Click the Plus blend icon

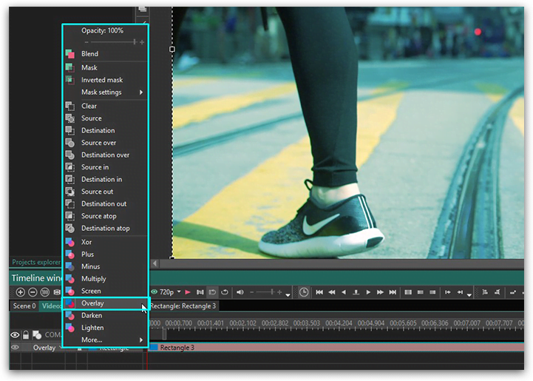coord(70,254)
